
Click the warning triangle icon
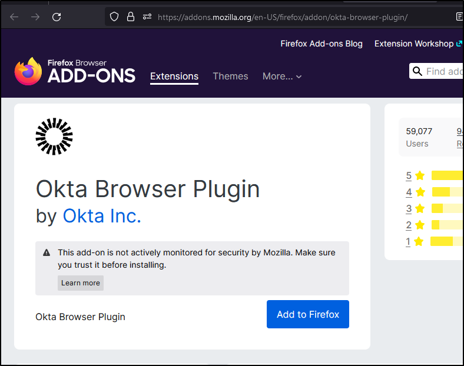tap(47, 253)
